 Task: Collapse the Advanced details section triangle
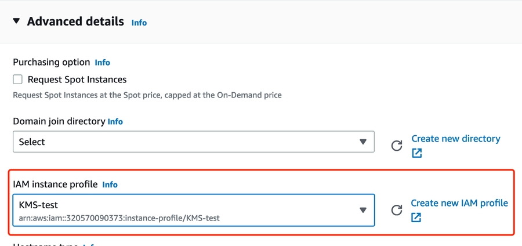[x=16, y=21]
